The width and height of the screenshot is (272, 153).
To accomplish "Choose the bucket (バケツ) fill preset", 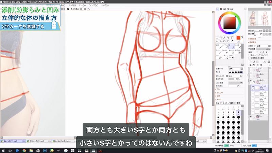I will click(x=219, y=56).
